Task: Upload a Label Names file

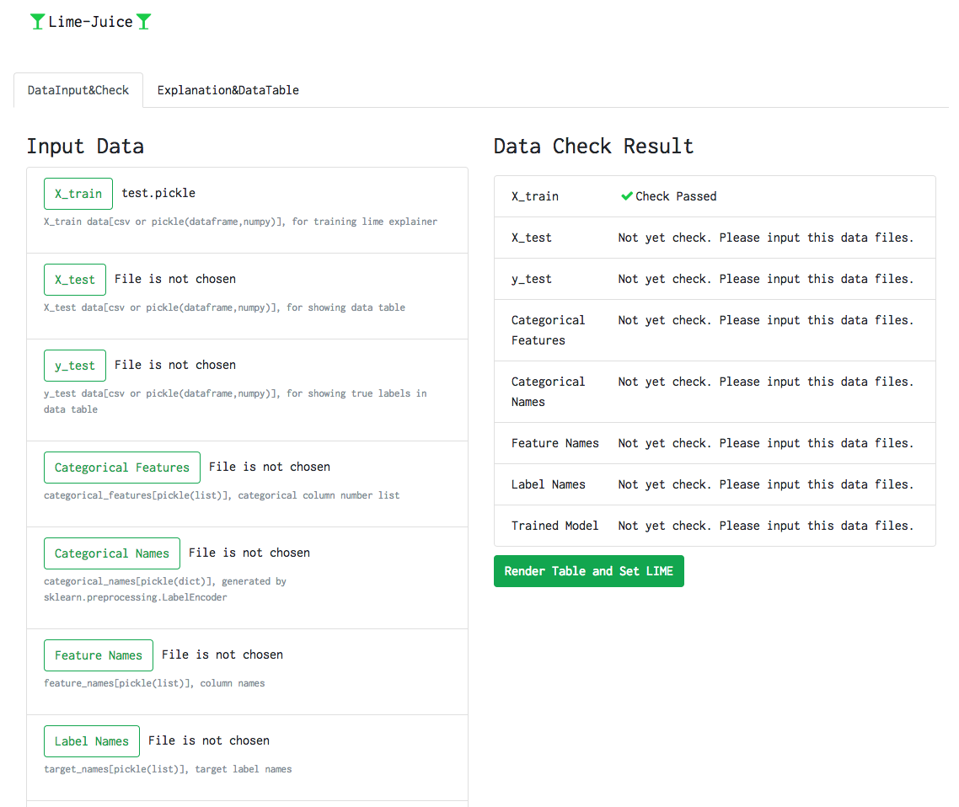Action: [92, 741]
